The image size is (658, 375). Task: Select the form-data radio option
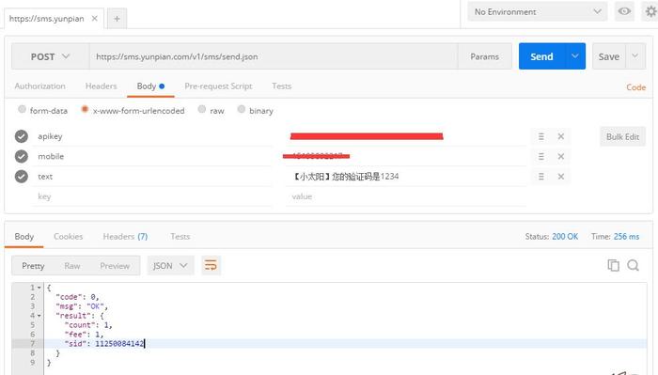pyautogui.click(x=22, y=109)
